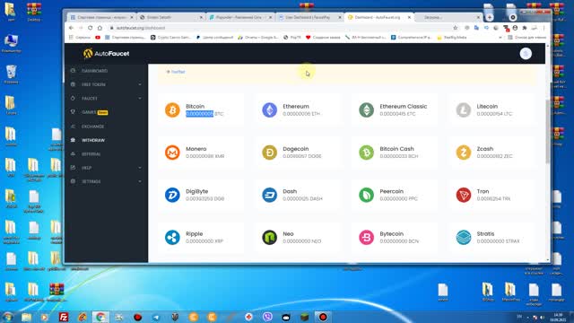Click the page vertical scrollbar

click(x=548, y=132)
